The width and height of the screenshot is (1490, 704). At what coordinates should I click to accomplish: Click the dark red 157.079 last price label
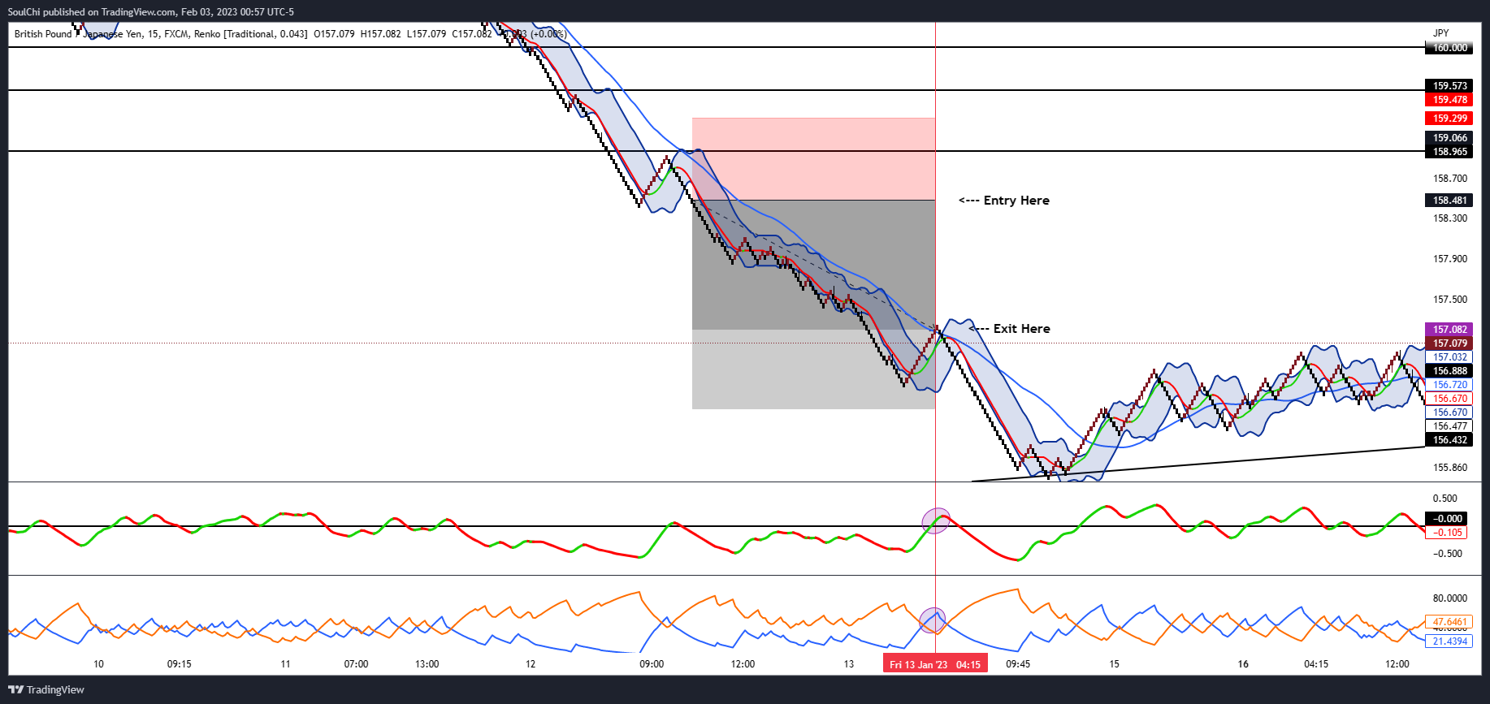(1449, 343)
